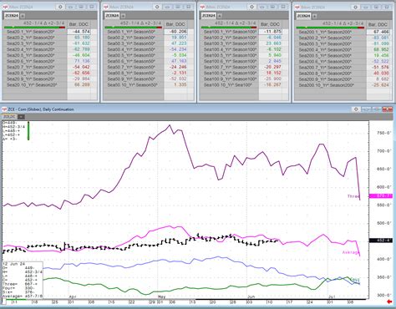Open settings gear in Corn chart window

356,109
